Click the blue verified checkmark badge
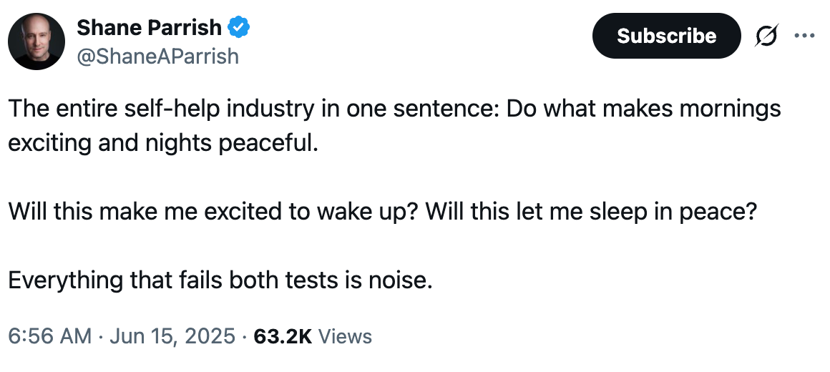 (238, 29)
